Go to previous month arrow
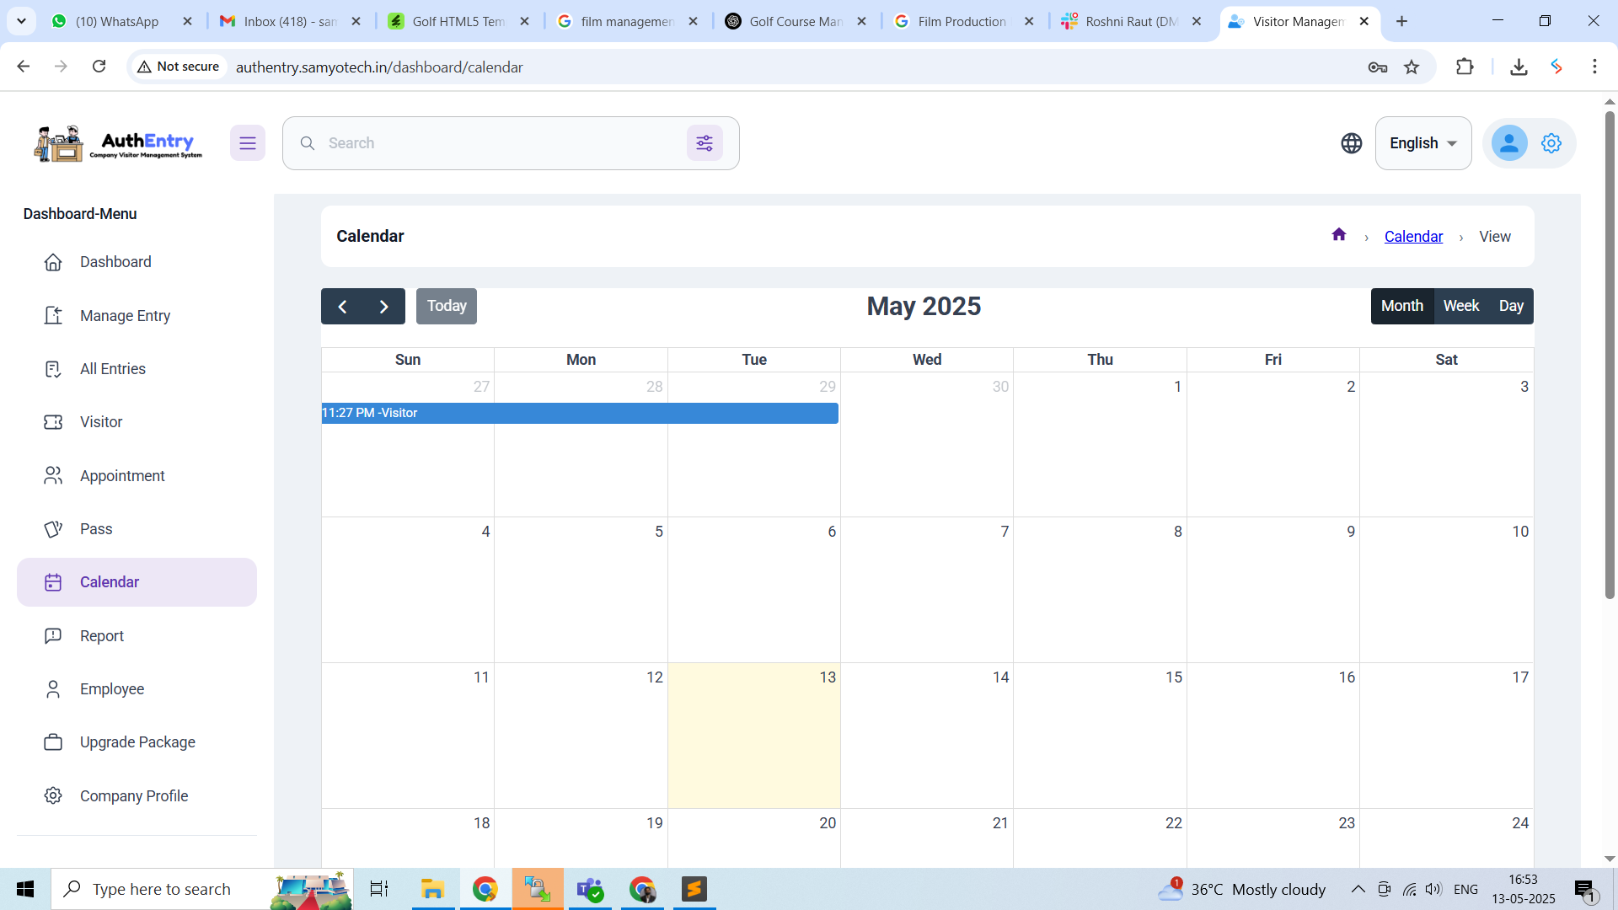This screenshot has width=1618, height=910. [342, 307]
